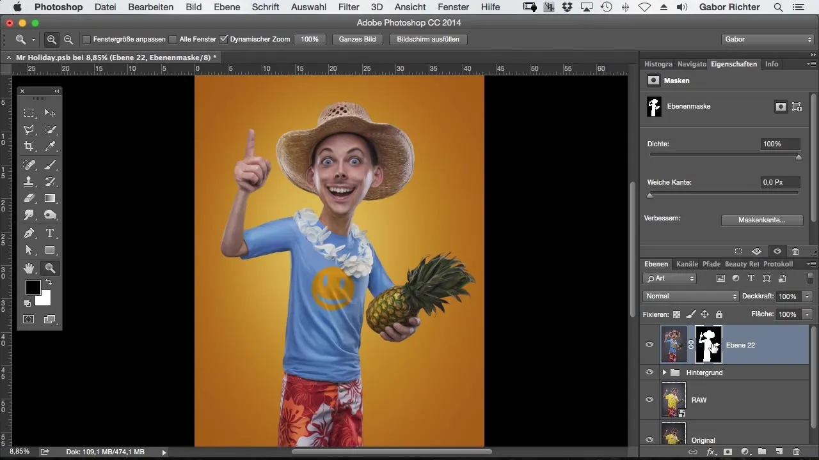
Task: Select the Hand tool
Action: (x=29, y=269)
